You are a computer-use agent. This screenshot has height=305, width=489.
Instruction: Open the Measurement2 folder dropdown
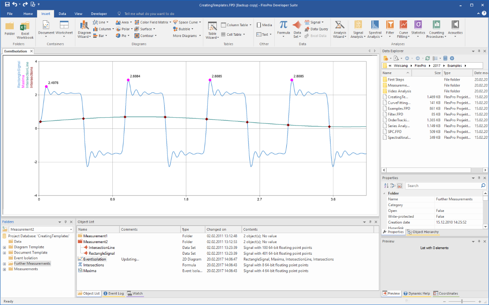point(71,229)
